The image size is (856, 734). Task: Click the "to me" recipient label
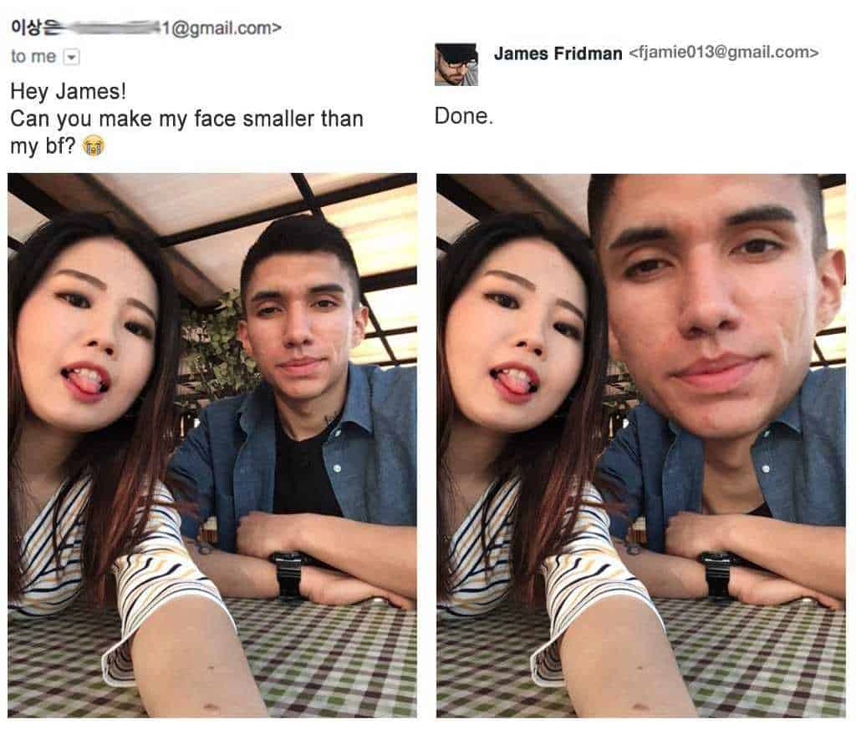(33, 56)
